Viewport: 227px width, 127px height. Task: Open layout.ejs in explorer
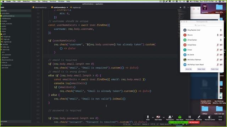[x=6, y=49]
